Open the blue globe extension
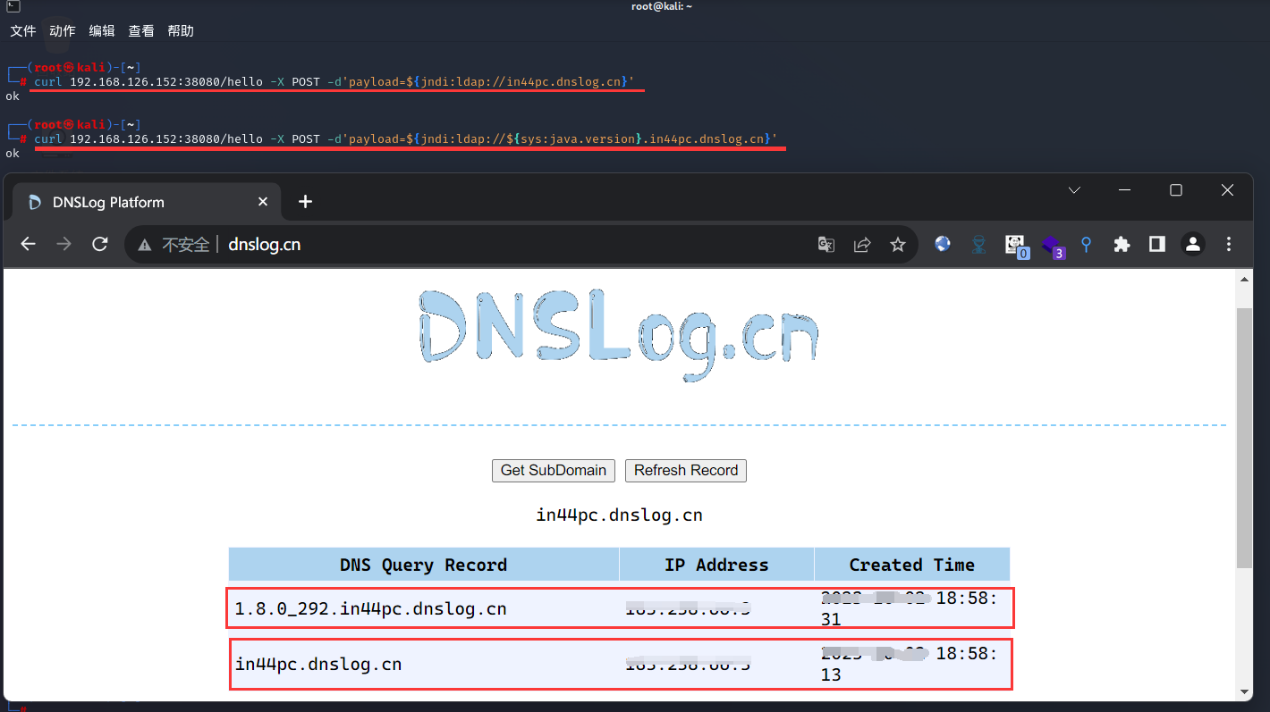Viewport: 1270px width, 712px height. click(943, 243)
